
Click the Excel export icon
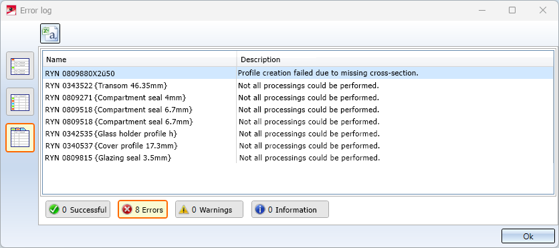[x=50, y=33]
